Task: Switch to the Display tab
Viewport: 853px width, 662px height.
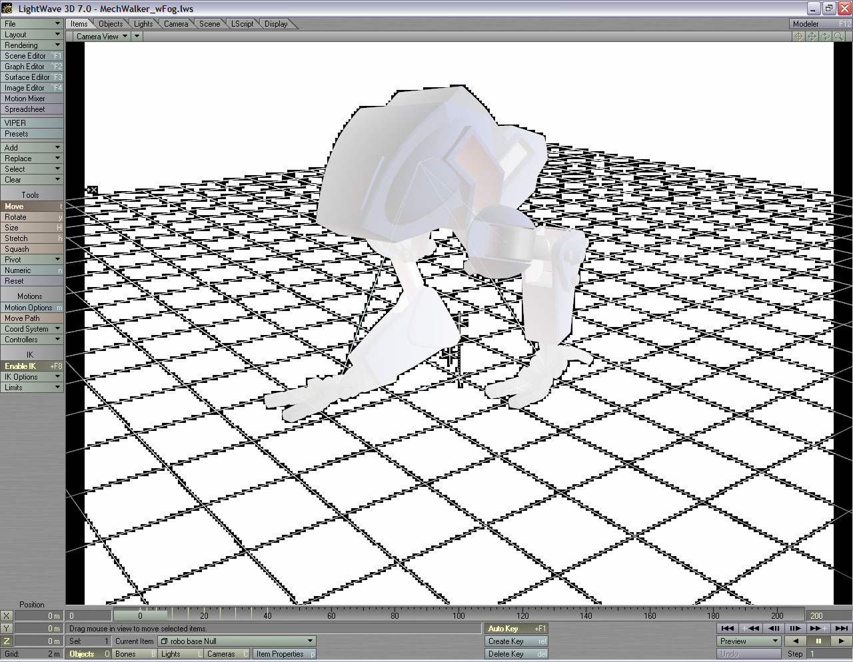Action: (x=276, y=24)
